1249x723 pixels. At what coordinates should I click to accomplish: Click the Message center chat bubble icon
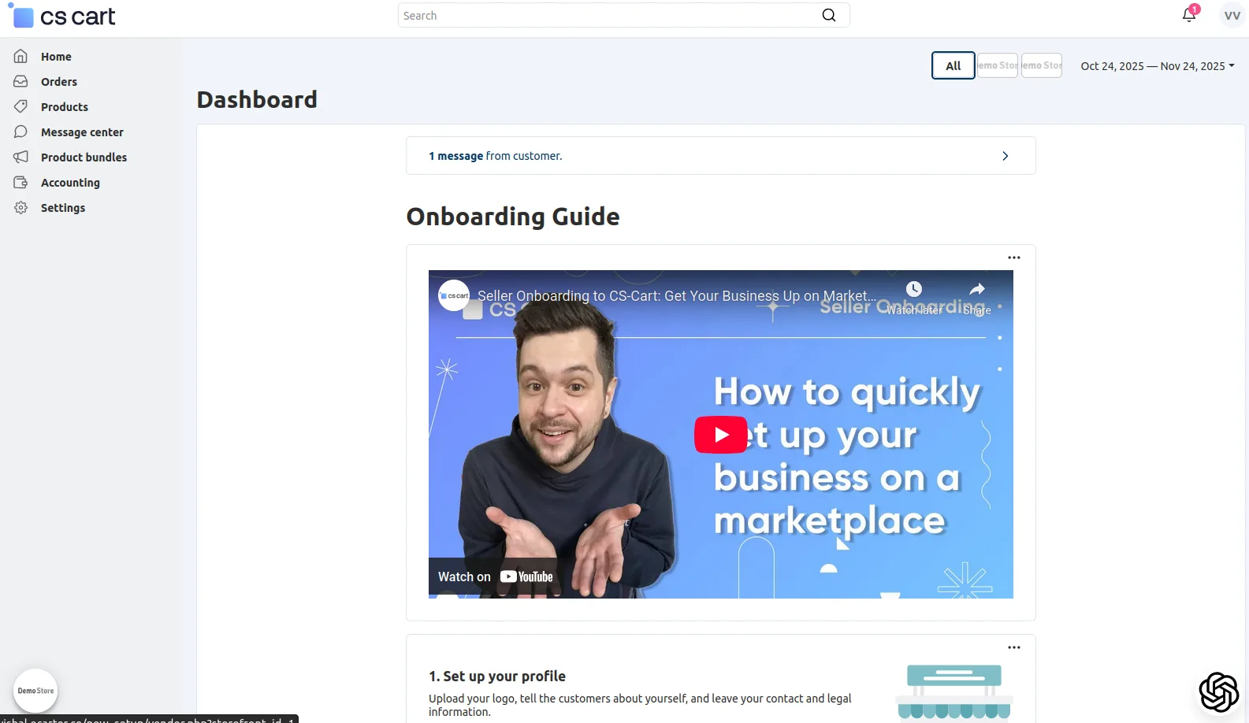tap(21, 132)
